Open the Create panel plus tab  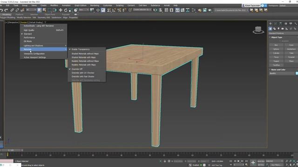[x=271, y=24]
